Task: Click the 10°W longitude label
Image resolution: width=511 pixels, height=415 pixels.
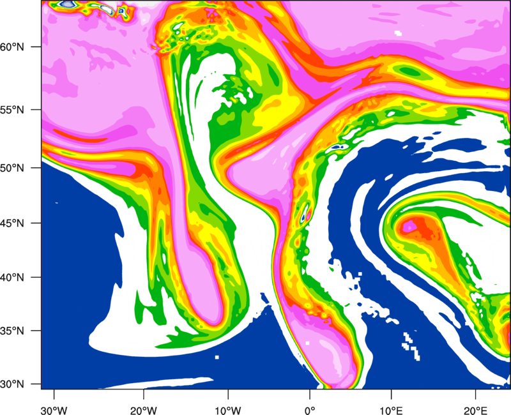Action: (228, 411)
